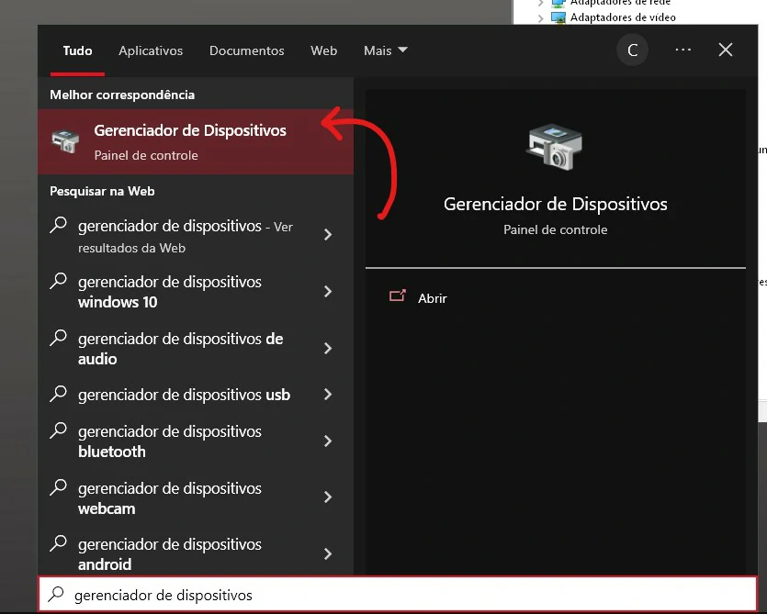Expand Adaptadores de vídeo in Device Manager window

click(x=540, y=18)
